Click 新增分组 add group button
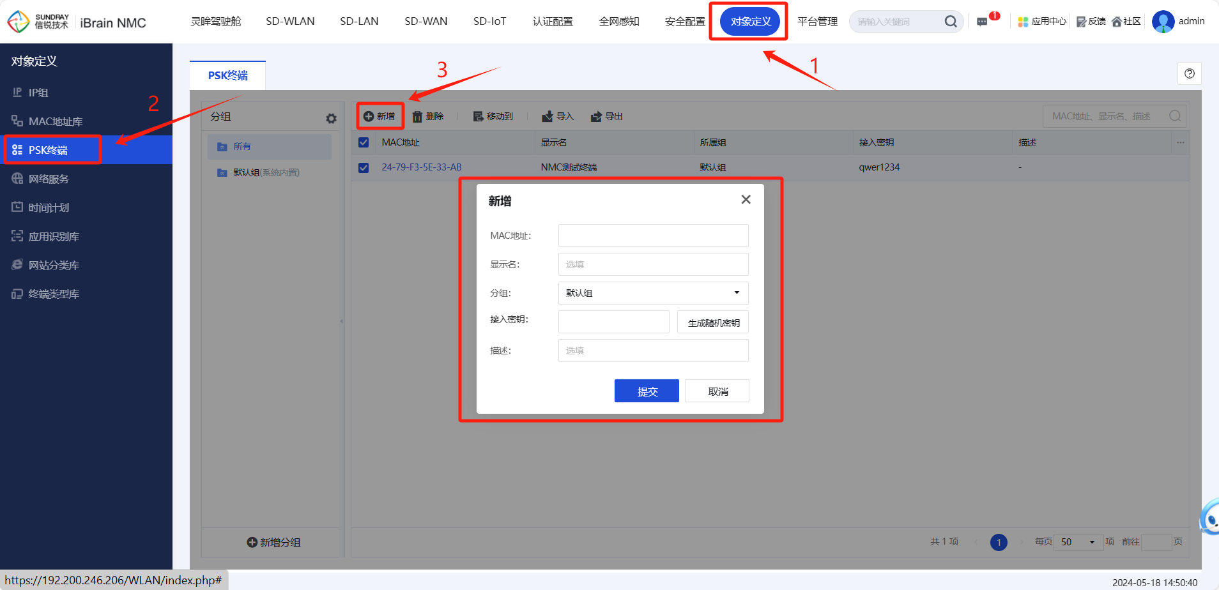The image size is (1219, 590). tap(273, 542)
